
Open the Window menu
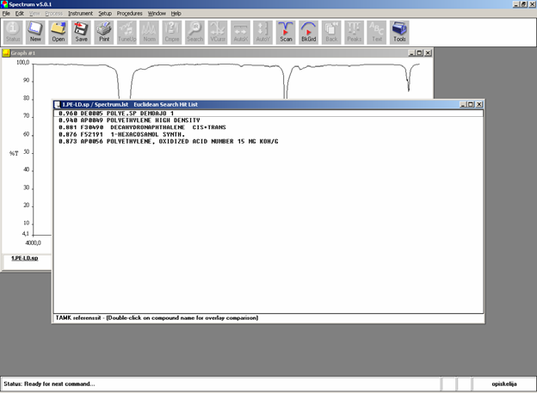tap(157, 14)
